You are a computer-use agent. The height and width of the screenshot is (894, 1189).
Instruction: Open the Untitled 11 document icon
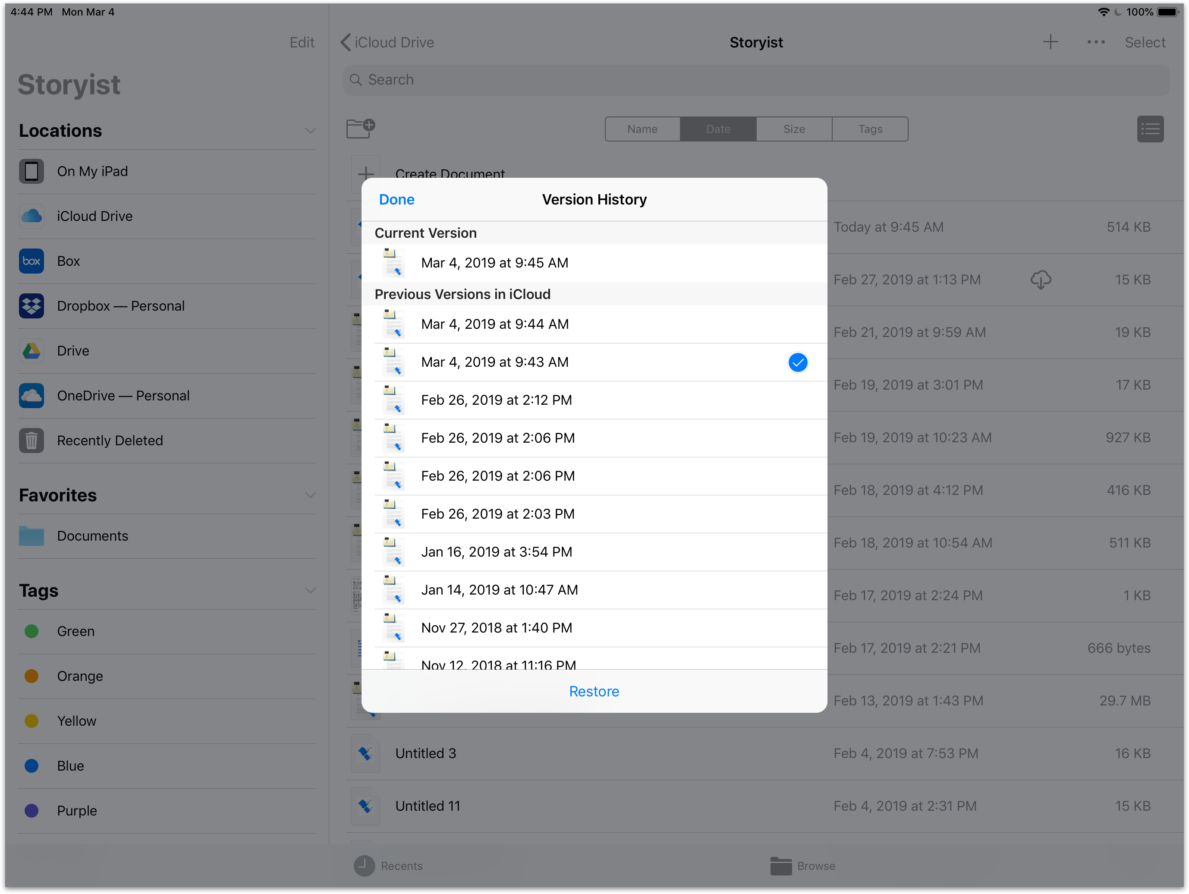[365, 806]
